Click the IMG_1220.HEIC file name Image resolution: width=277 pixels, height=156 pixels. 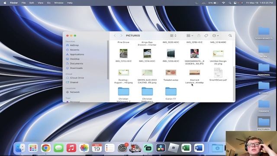tap(171, 42)
